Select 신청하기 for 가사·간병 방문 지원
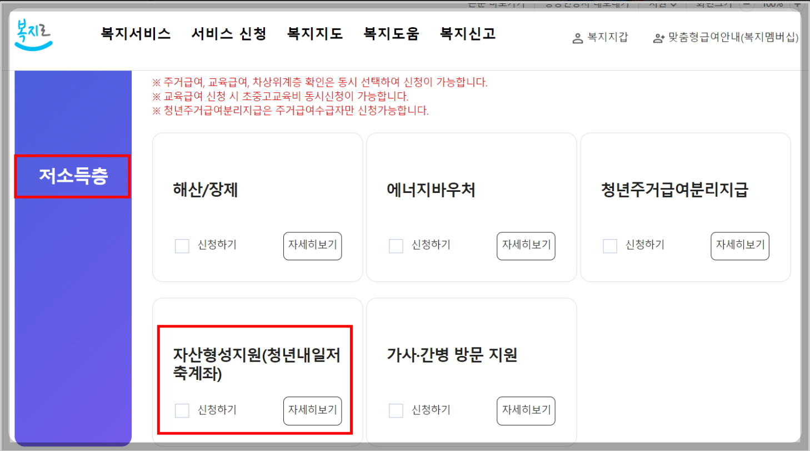 click(x=396, y=410)
